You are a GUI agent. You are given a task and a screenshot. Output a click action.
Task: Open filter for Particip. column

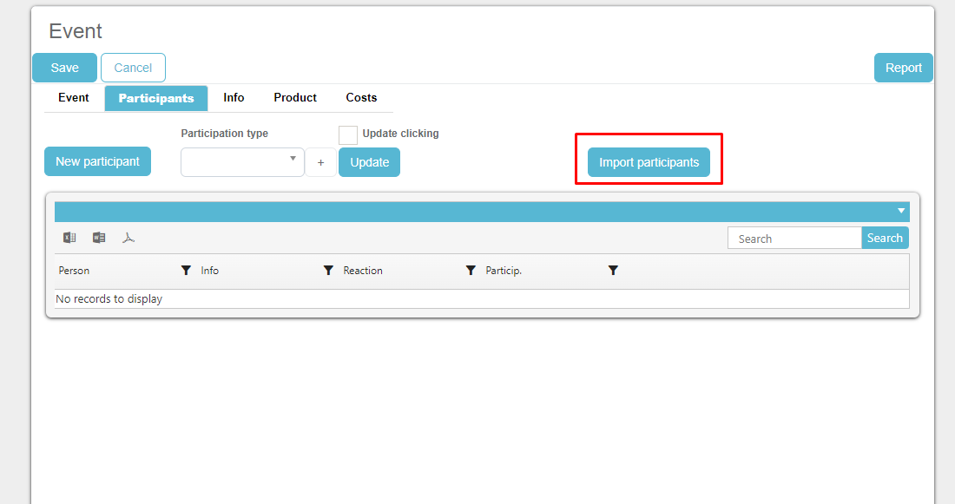click(x=613, y=271)
